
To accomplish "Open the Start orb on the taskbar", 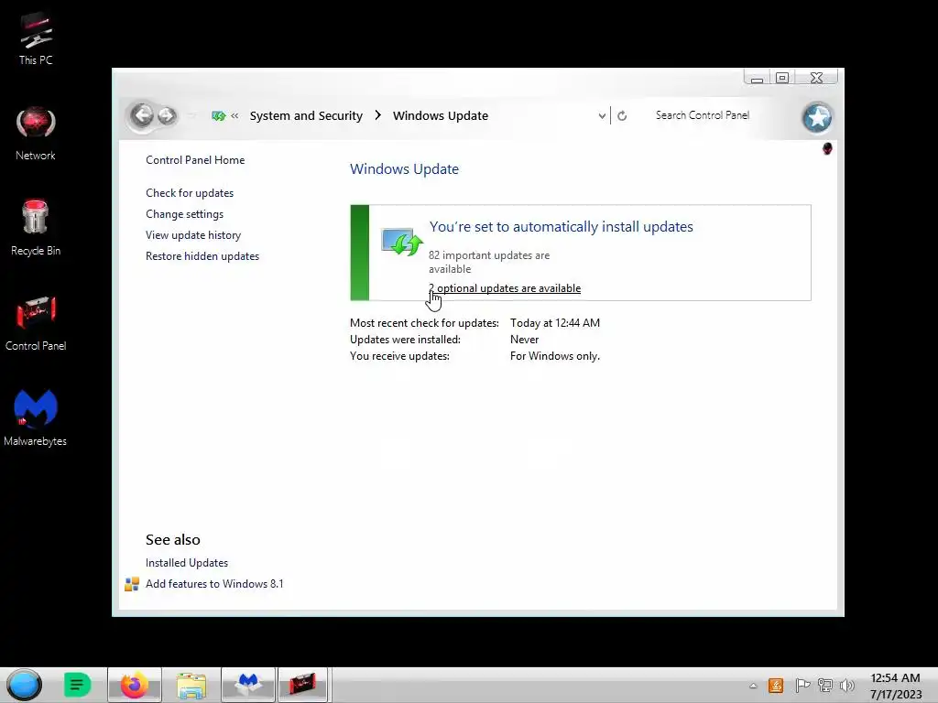I will click(24, 685).
